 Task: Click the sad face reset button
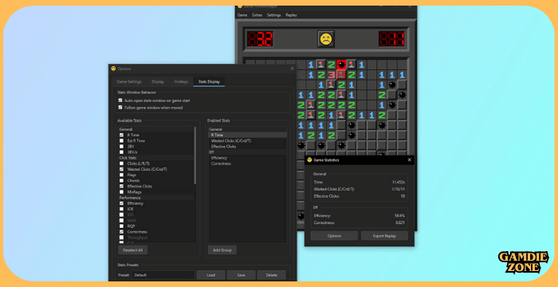pyautogui.click(x=326, y=39)
